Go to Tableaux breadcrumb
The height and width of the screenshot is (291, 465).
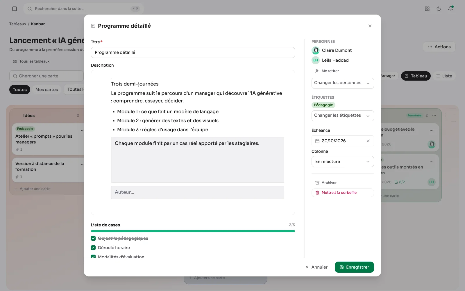point(18,24)
